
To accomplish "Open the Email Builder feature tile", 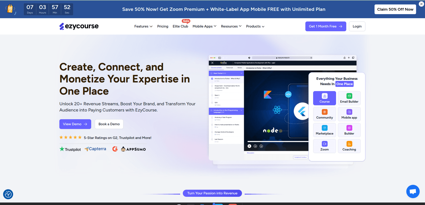I will click(x=349, y=98).
